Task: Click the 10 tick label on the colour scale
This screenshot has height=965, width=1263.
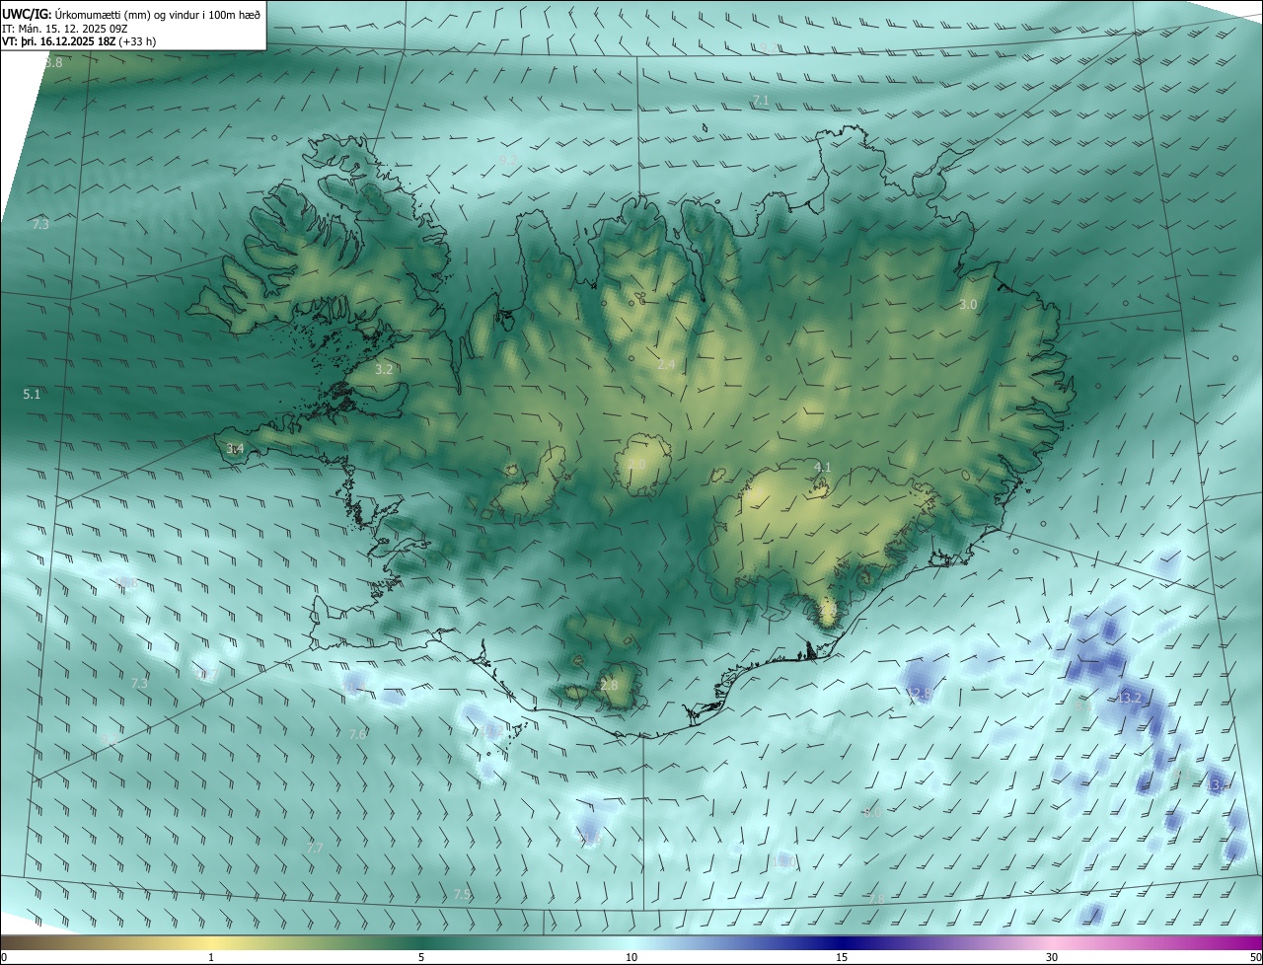Action: (x=631, y=957)
